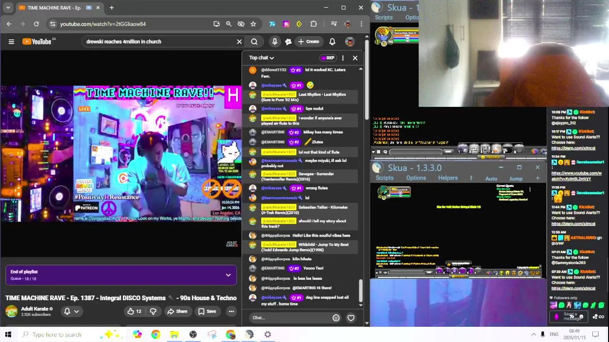Expand the End of playlist queue

228,275
